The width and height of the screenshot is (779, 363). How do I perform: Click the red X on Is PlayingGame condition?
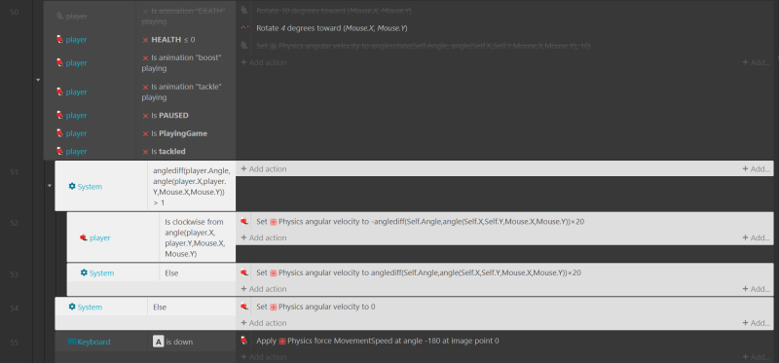click(x=145, y=133)
